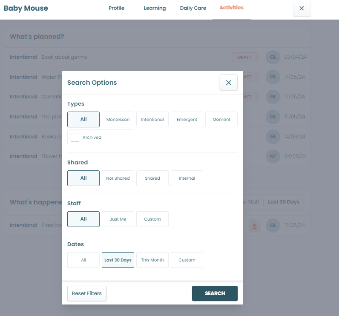Select This Month date filter
The image size is (339, 316).
(x=152, y=260)
